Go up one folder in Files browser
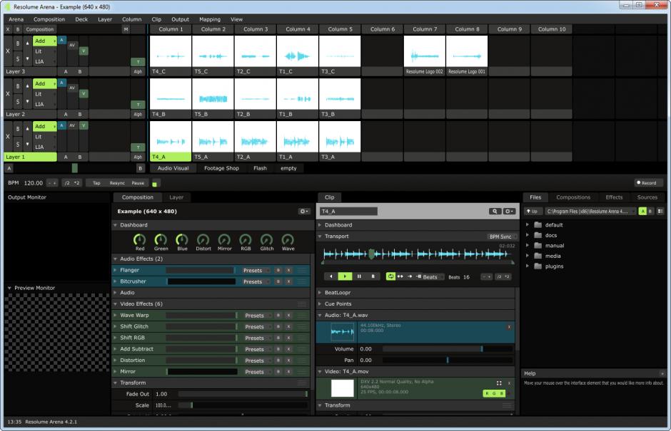 [x=532, y=212]
